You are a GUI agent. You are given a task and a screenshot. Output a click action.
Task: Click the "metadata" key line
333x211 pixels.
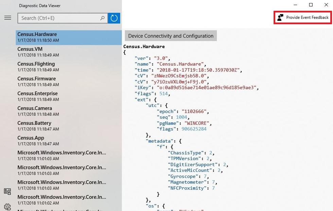pyautogui.click(x=163, y=141)
